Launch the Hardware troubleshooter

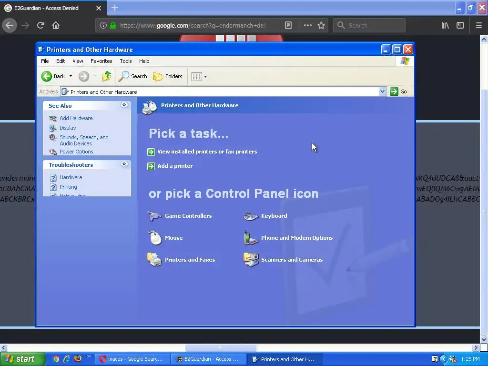[71, 177]
